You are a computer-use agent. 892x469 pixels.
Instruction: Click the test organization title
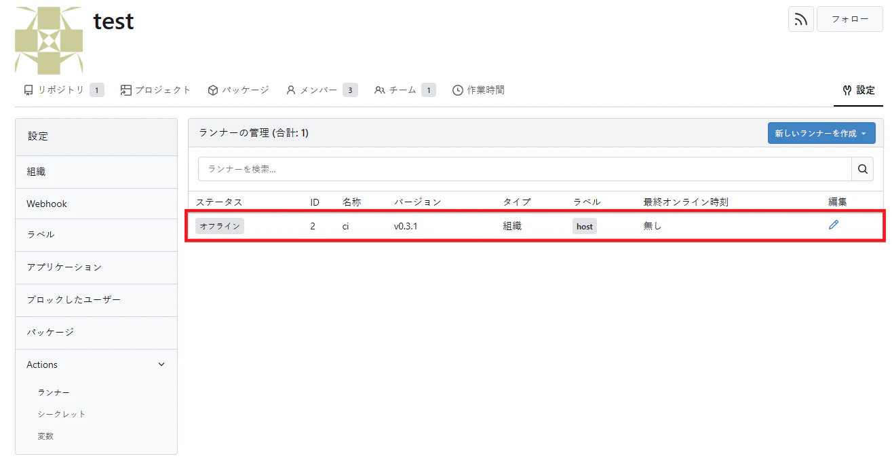[x=113, y=21]
